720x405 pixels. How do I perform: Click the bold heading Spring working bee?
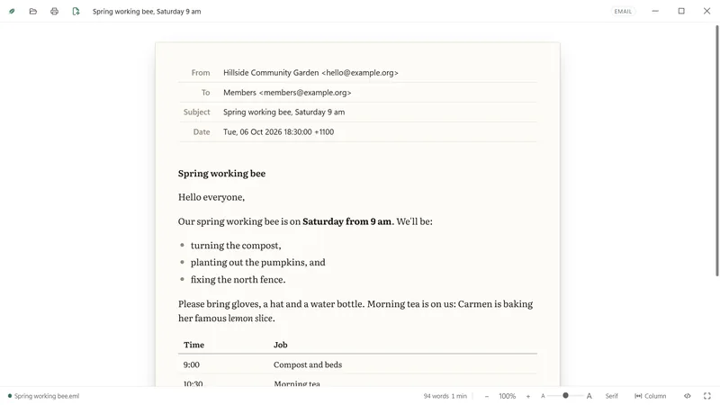pos(221,173)
